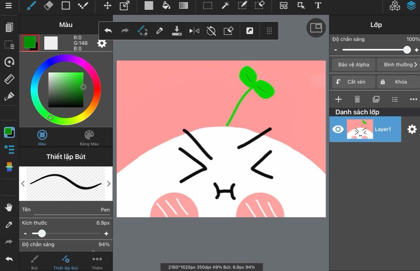
Task: Click the eyedropper in left sidebar
Action: click(9, 225)
